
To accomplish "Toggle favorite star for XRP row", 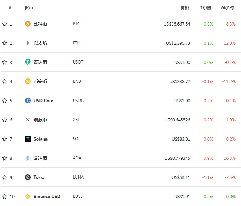I will coord(5,120).
